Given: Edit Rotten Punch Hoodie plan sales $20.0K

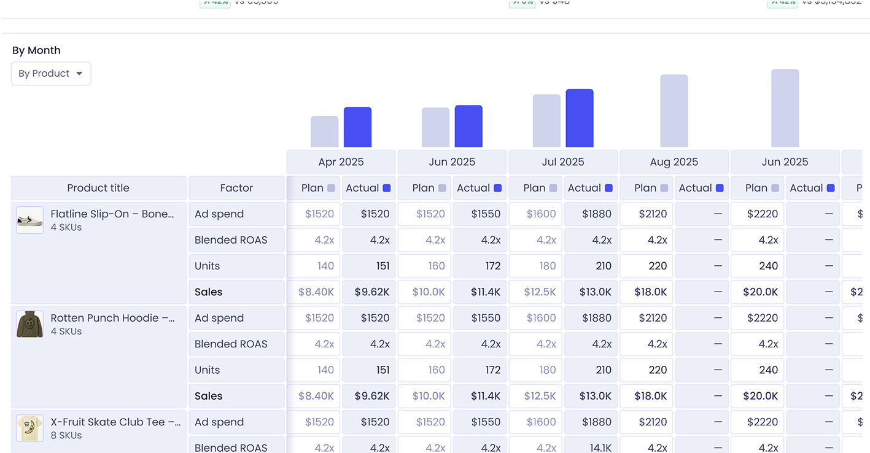Looking at the screenshot, I should [758, 396].
